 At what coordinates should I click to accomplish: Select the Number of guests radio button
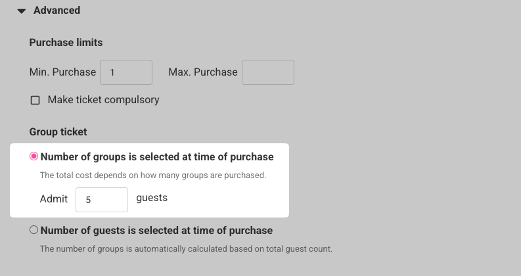(x=34, y=229)
